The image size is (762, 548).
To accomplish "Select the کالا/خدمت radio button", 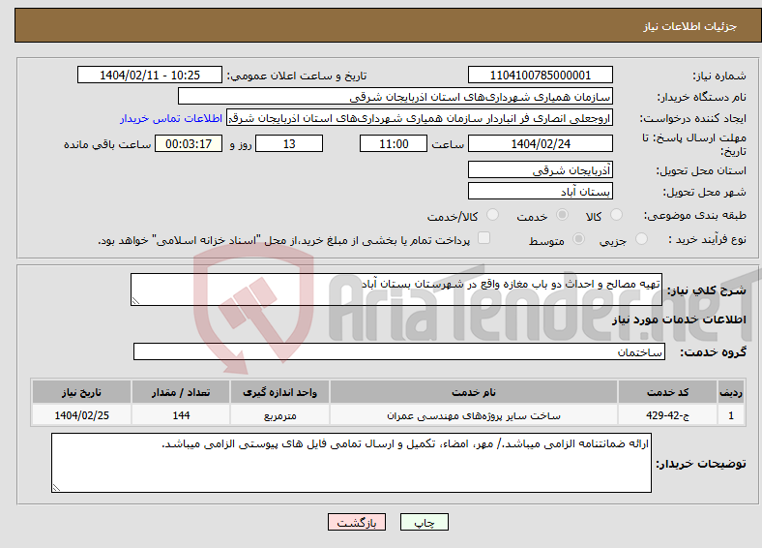I will click(493, 215).
